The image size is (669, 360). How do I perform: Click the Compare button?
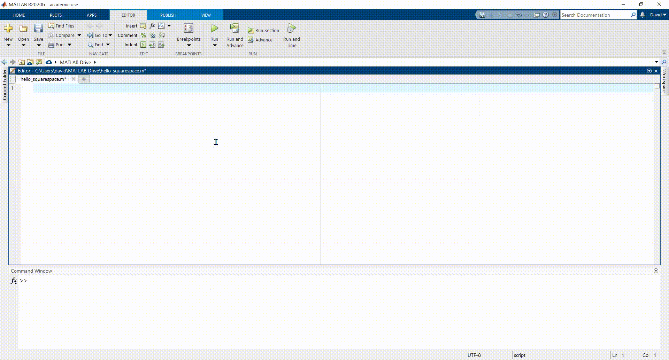61,35
